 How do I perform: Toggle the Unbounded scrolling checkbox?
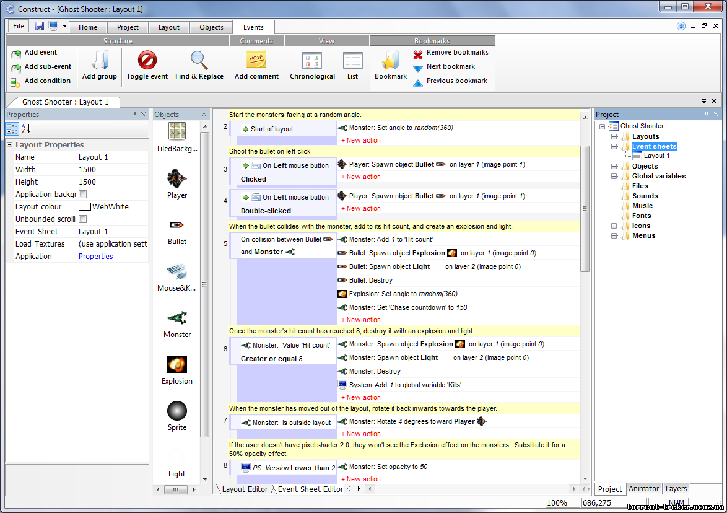[82, 219]
